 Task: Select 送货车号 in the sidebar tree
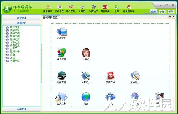pyautogui.click(x=15, y=52)
